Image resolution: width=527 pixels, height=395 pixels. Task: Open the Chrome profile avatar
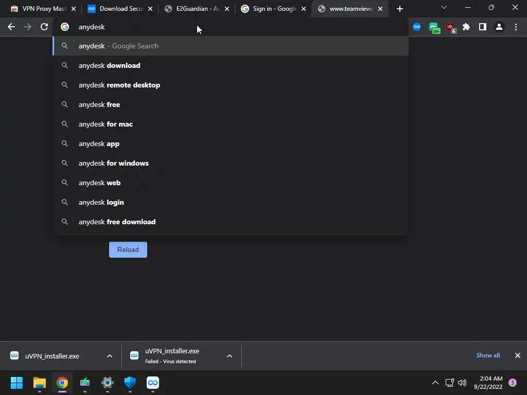499,27
